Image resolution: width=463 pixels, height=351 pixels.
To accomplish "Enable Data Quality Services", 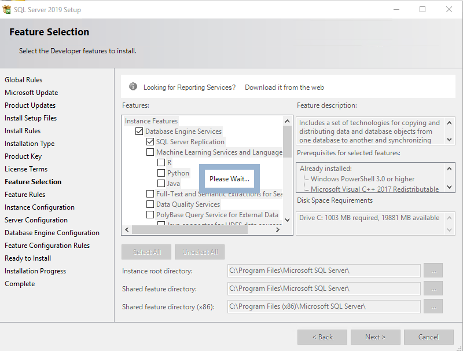I will tap(150, 204).
